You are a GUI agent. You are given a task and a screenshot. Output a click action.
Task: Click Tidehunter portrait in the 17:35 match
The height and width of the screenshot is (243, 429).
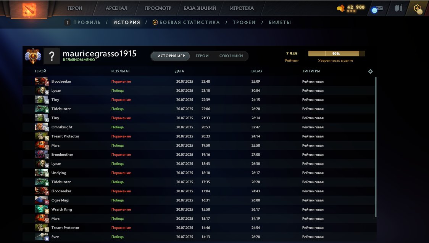tap(42, 182)
